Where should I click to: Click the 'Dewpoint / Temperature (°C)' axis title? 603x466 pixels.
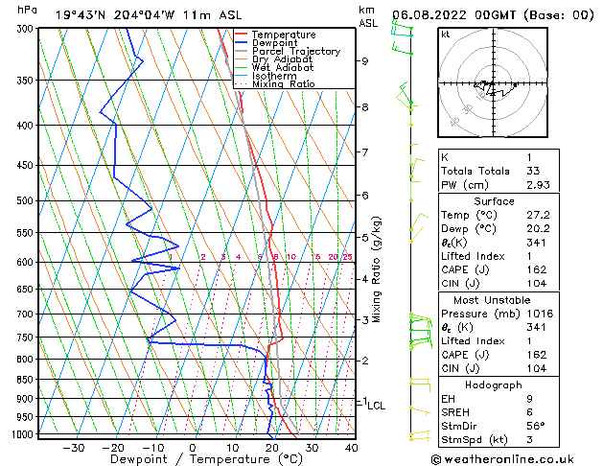207,459
